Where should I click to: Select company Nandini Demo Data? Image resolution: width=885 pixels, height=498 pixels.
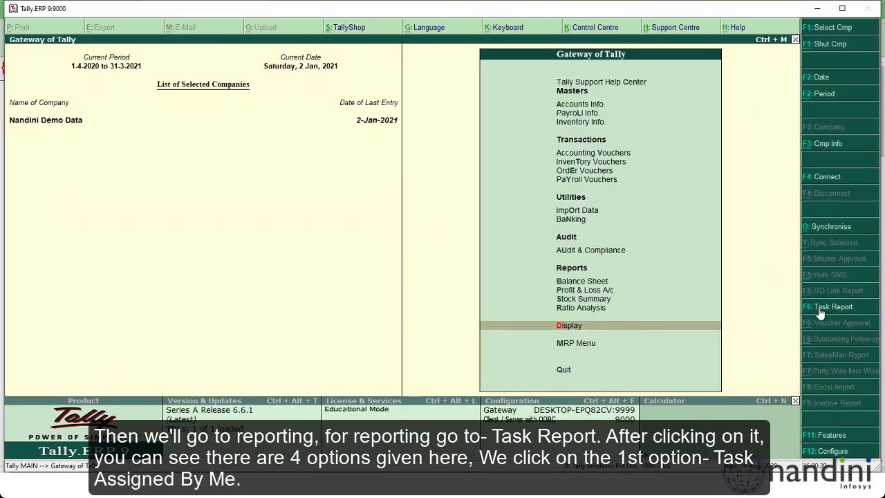coord(46,120)
